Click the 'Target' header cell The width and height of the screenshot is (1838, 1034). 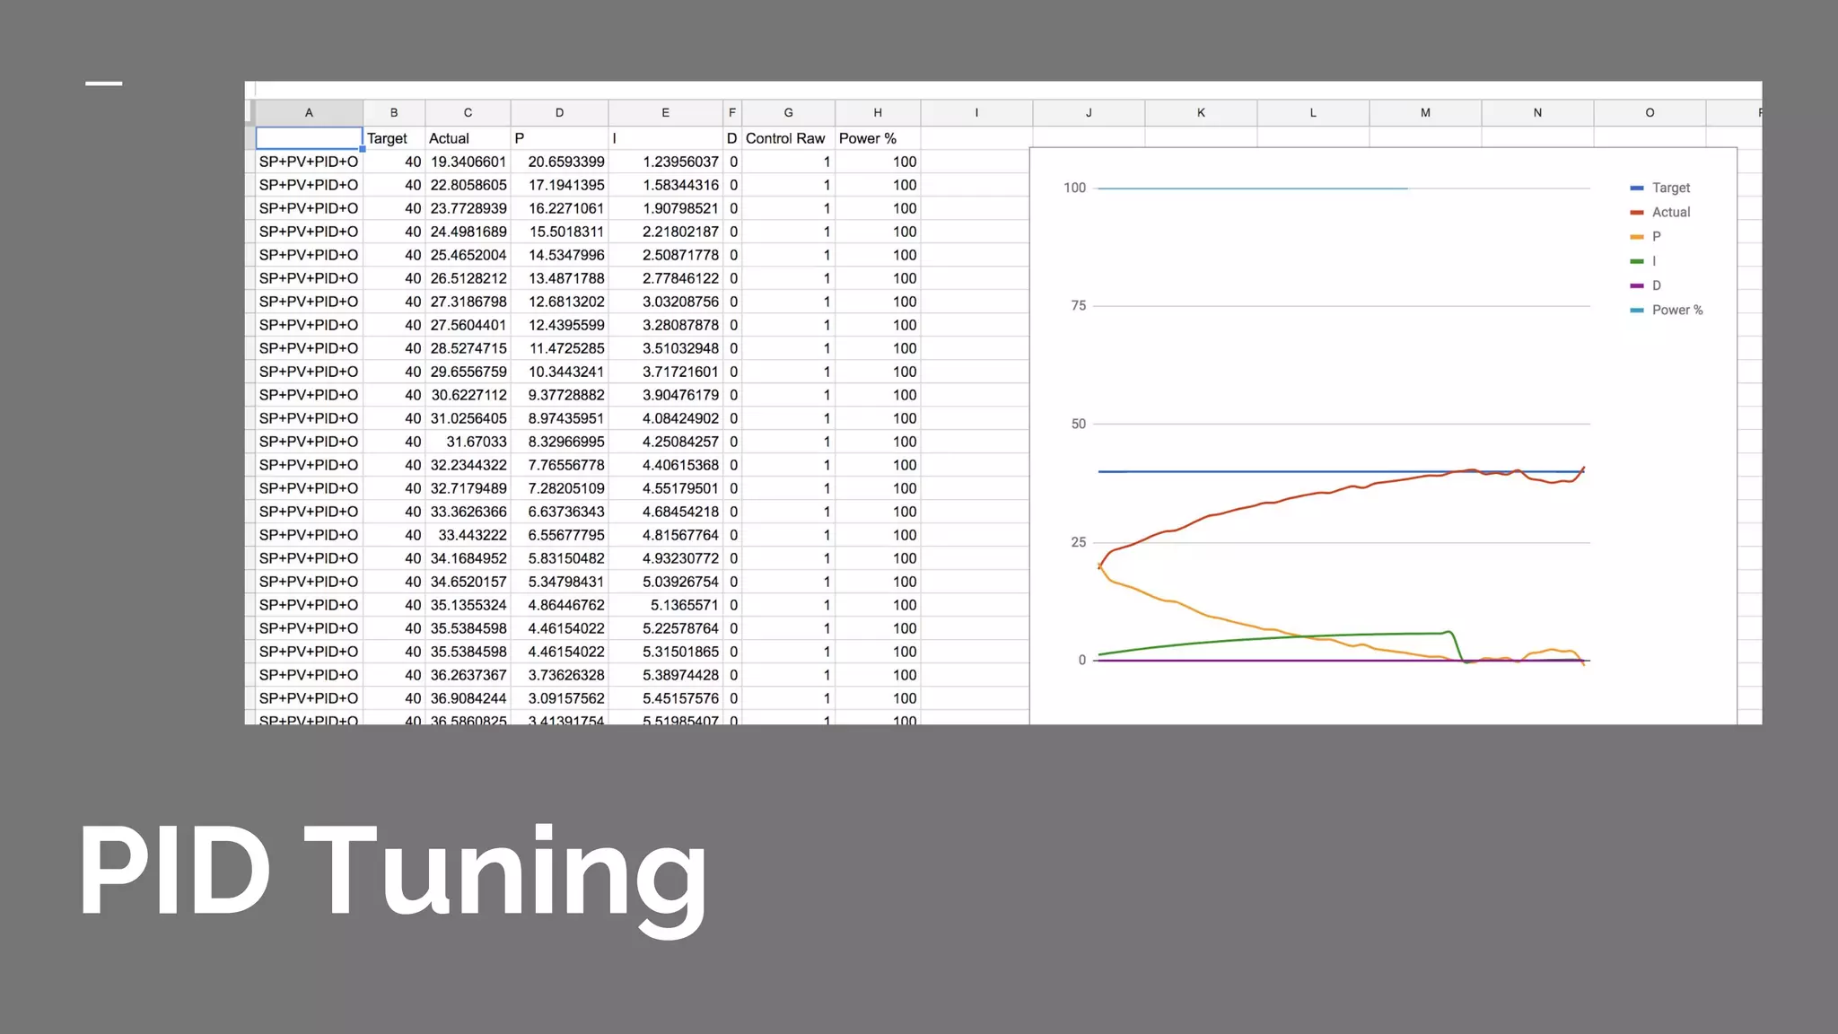394,138
